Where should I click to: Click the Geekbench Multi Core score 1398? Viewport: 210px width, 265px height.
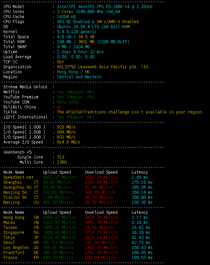(x=62, y=162)
